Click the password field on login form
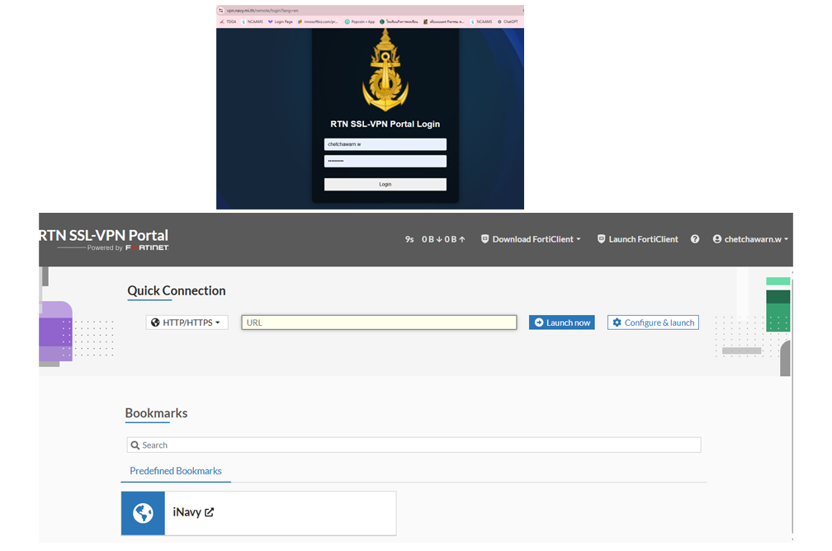The width and height of the screenshot is (832, 551). coord(385,161)
